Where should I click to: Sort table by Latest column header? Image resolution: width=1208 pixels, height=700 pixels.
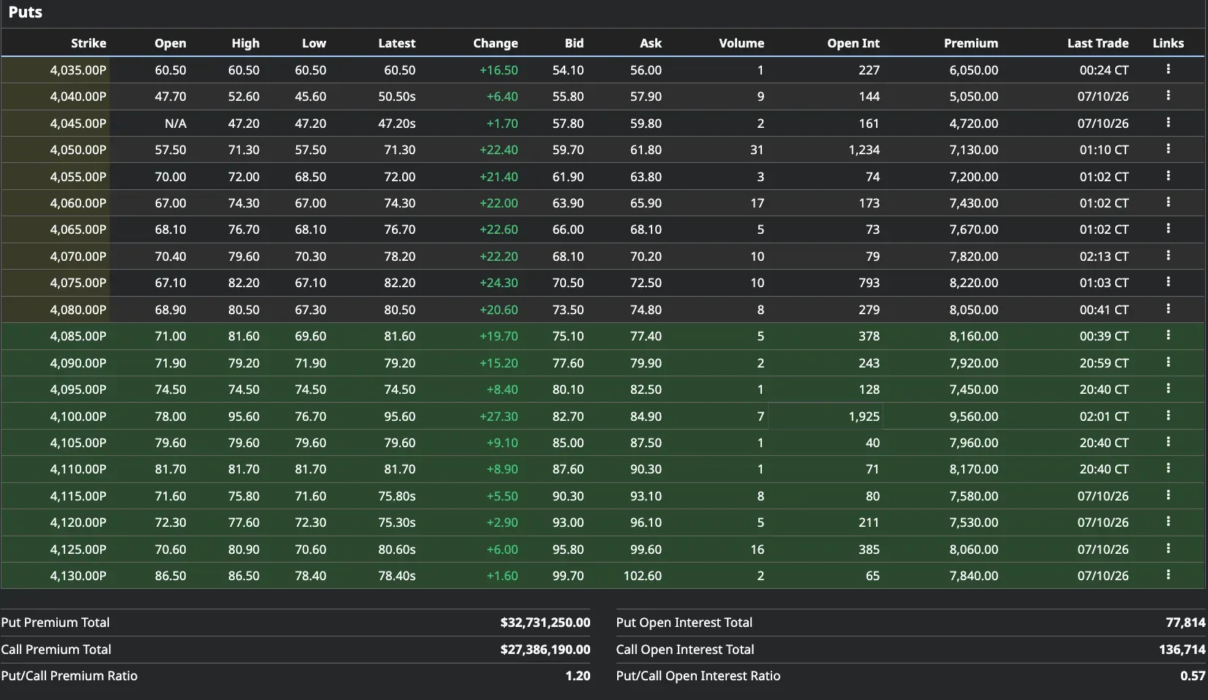pos(396,43)
